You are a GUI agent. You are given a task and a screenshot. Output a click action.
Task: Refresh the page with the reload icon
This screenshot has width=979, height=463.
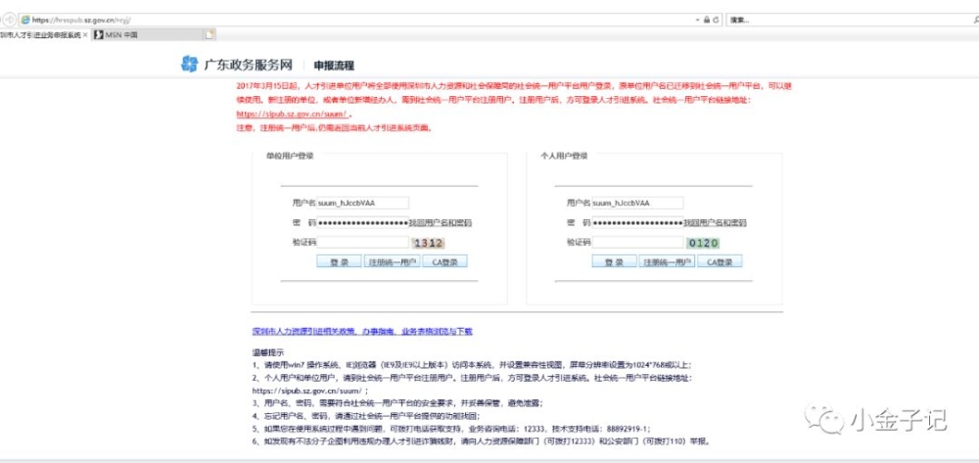click(716, 20)
